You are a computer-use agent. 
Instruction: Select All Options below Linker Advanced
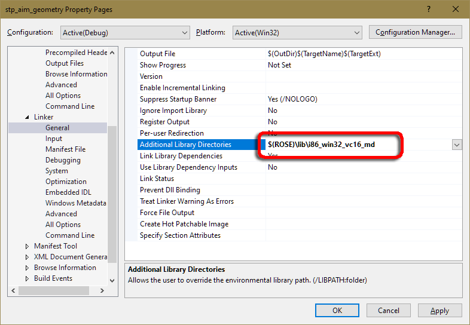[63, 225]
